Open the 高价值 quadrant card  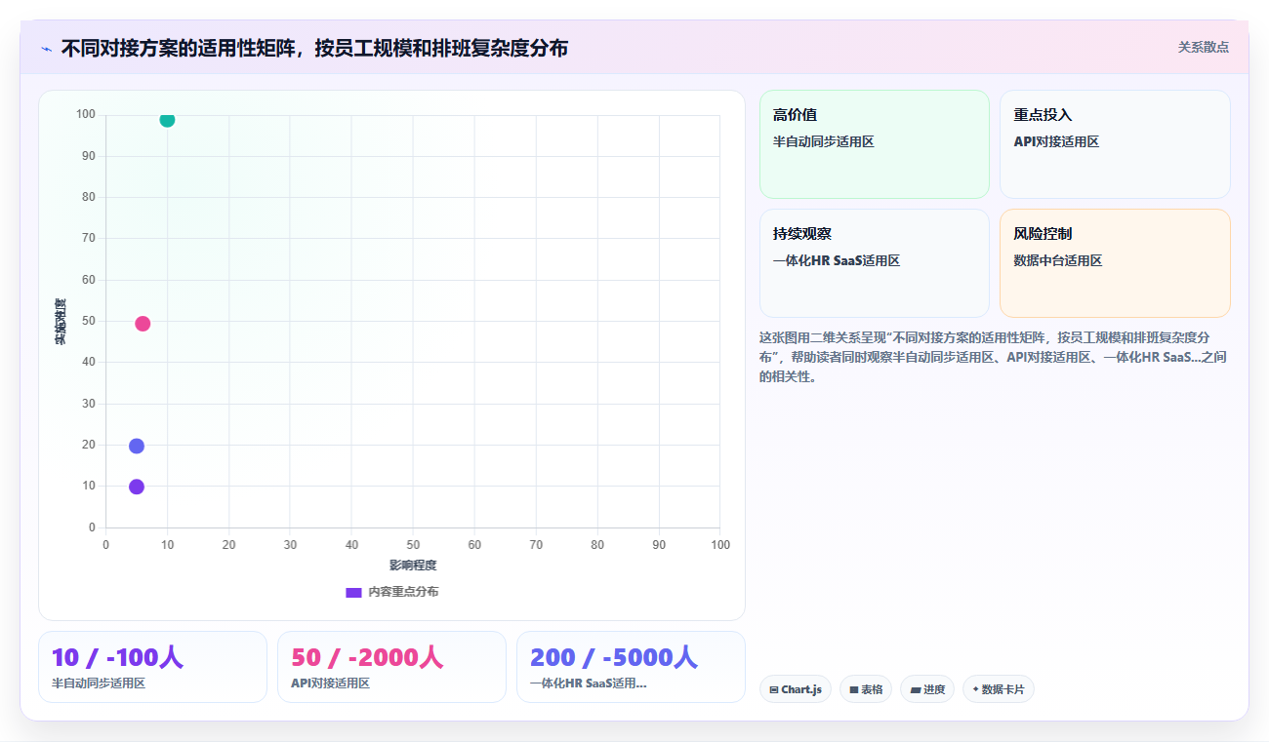875,144
